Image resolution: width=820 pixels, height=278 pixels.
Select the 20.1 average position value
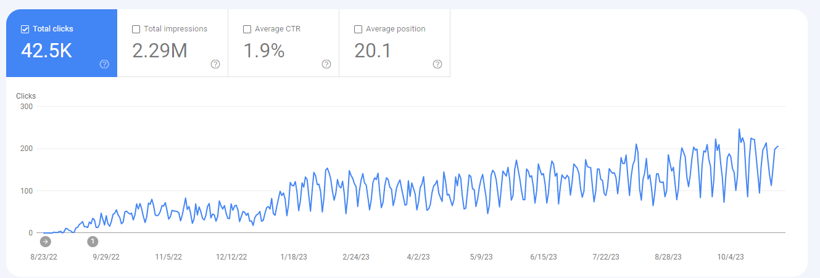(373, 51)
